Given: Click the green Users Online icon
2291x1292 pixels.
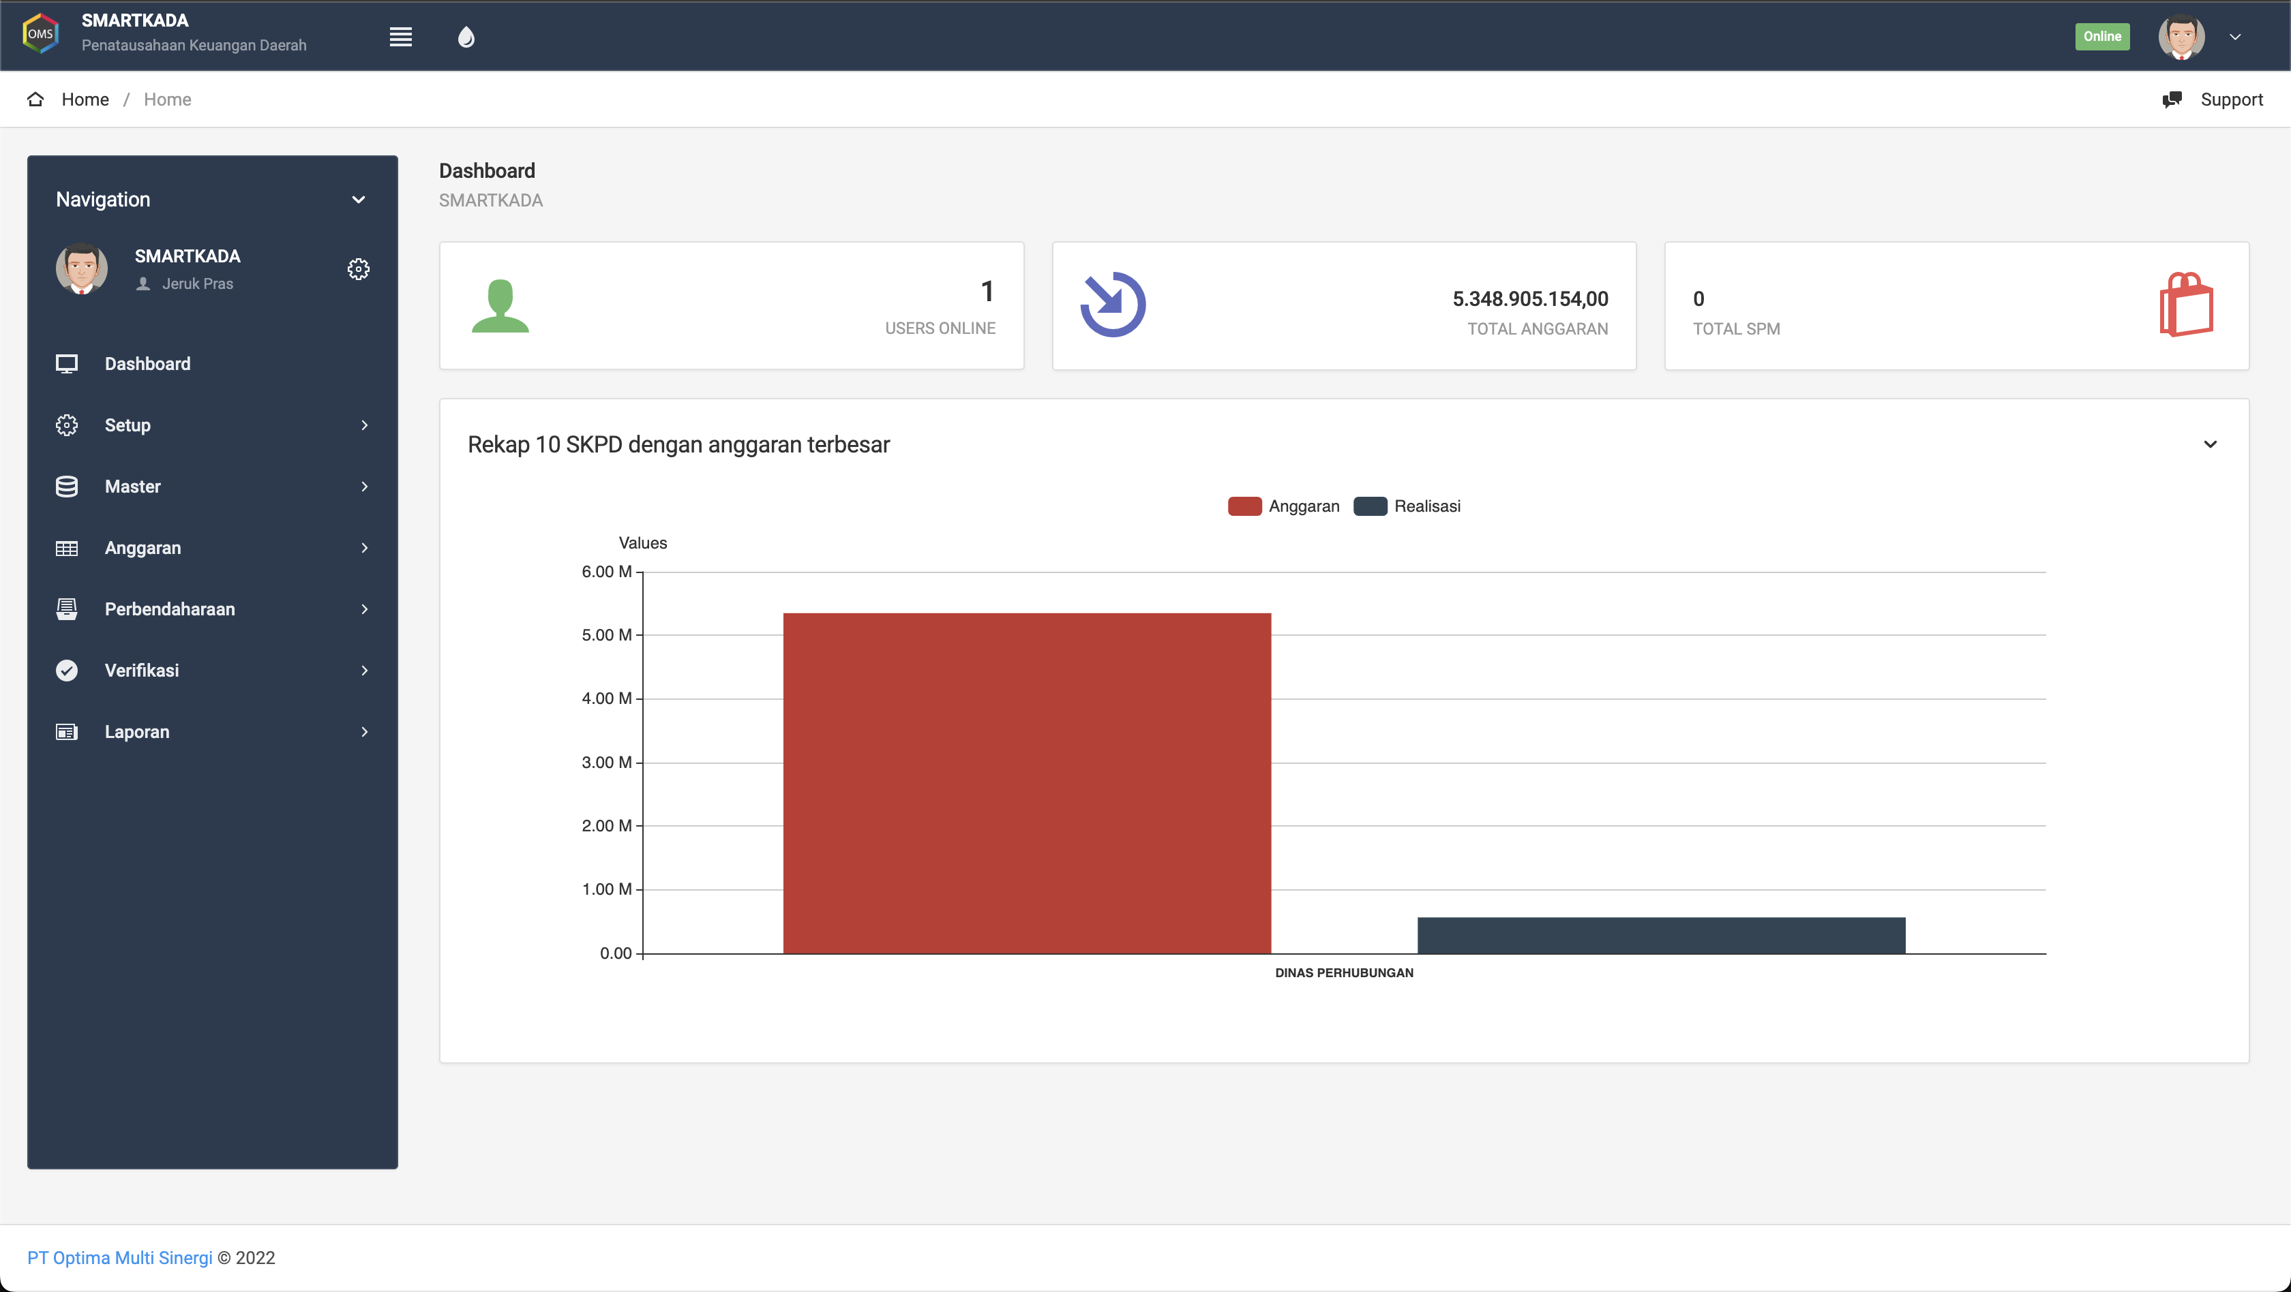Looking at the screenshot, I should point(500,306).
